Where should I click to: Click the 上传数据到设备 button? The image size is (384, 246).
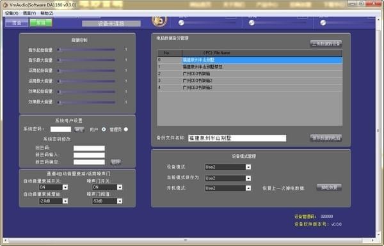click(x=326, y=44)
